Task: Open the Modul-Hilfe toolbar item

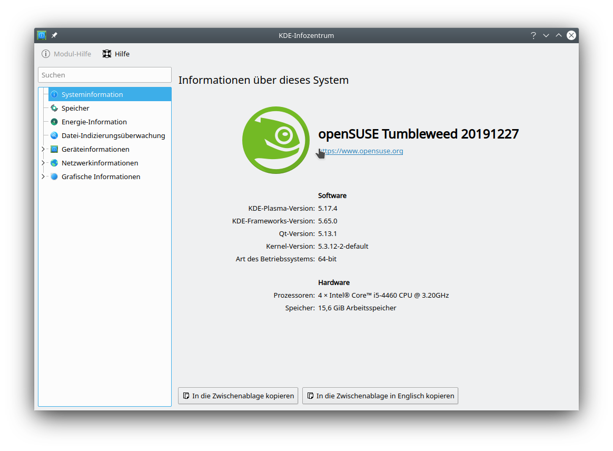Action: point(66,54)
